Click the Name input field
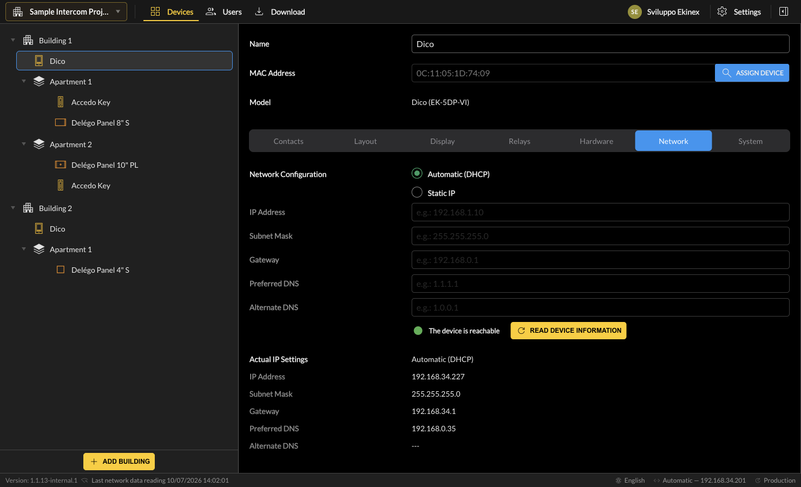801x487 pixels. pos(600,44)
